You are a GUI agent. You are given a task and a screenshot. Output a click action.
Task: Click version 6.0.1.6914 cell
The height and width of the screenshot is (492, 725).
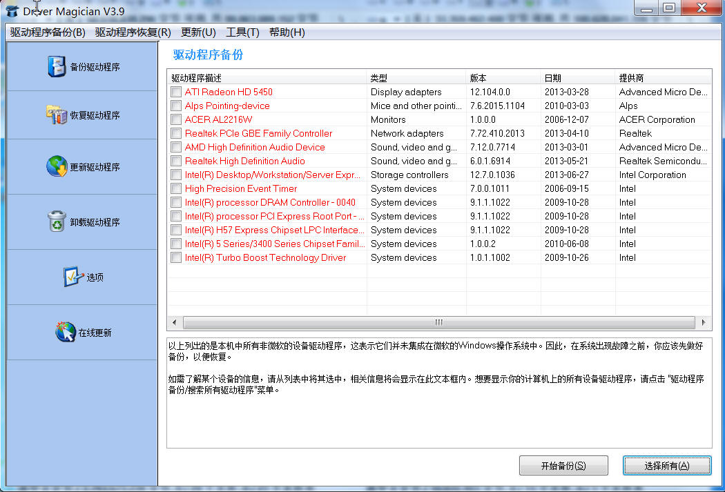point(490,161)
